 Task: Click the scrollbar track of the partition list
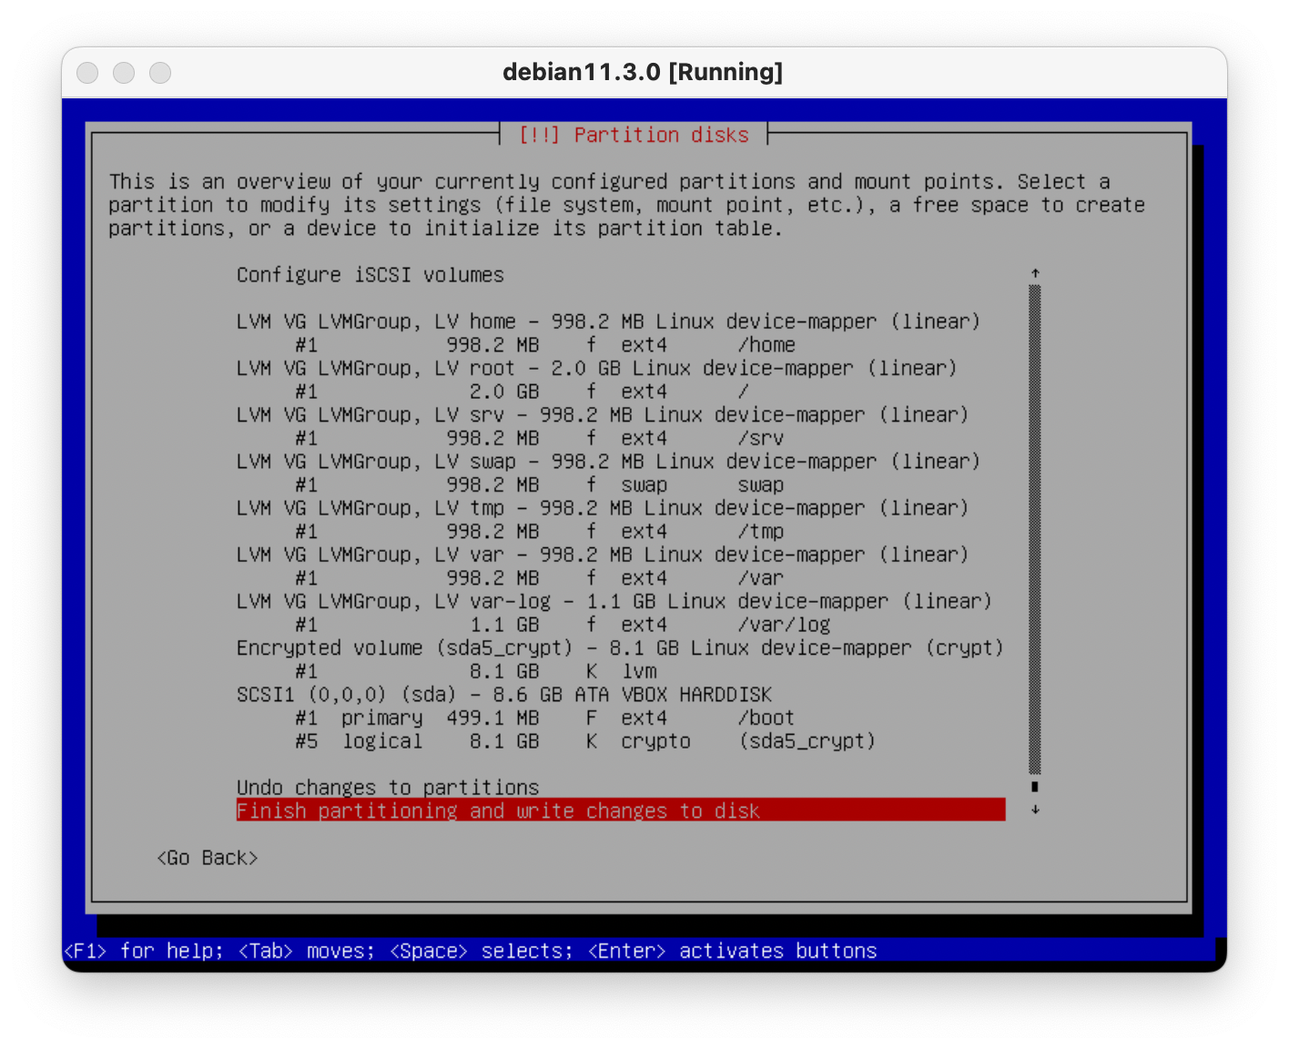[1035, 528]
